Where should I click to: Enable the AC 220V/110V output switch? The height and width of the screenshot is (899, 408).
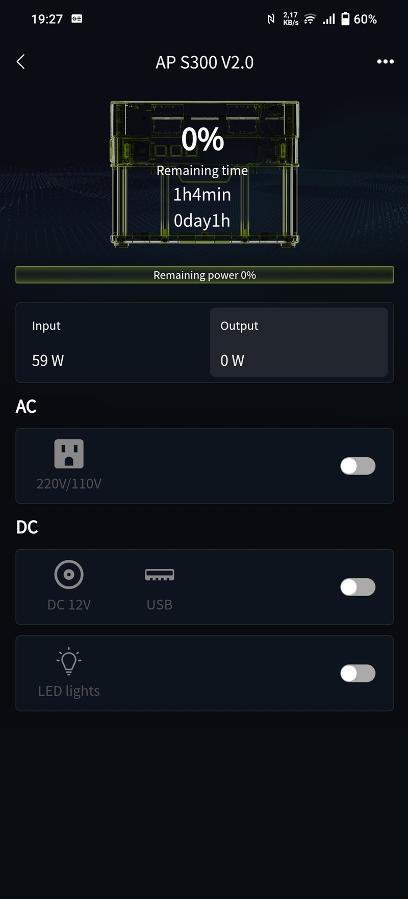358,466
